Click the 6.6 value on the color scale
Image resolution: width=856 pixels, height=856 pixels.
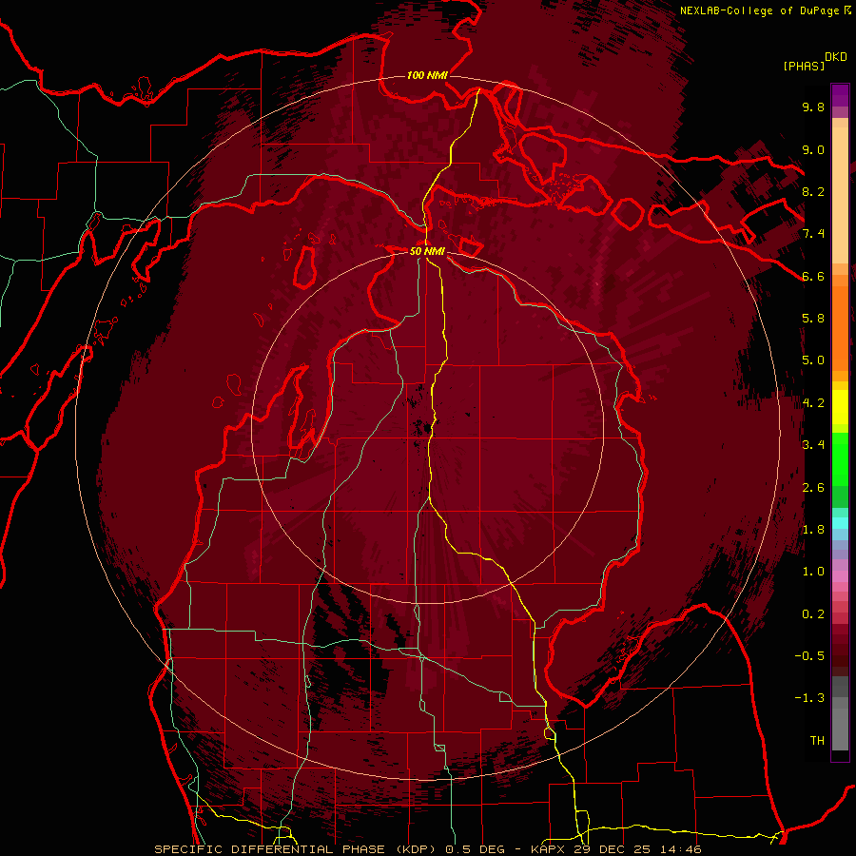(813, 276)
